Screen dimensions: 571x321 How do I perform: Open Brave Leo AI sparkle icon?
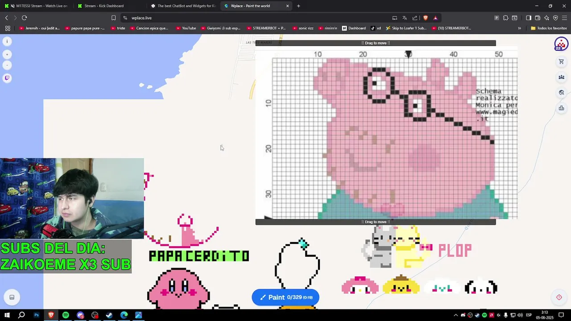click(x=546, y=18)
